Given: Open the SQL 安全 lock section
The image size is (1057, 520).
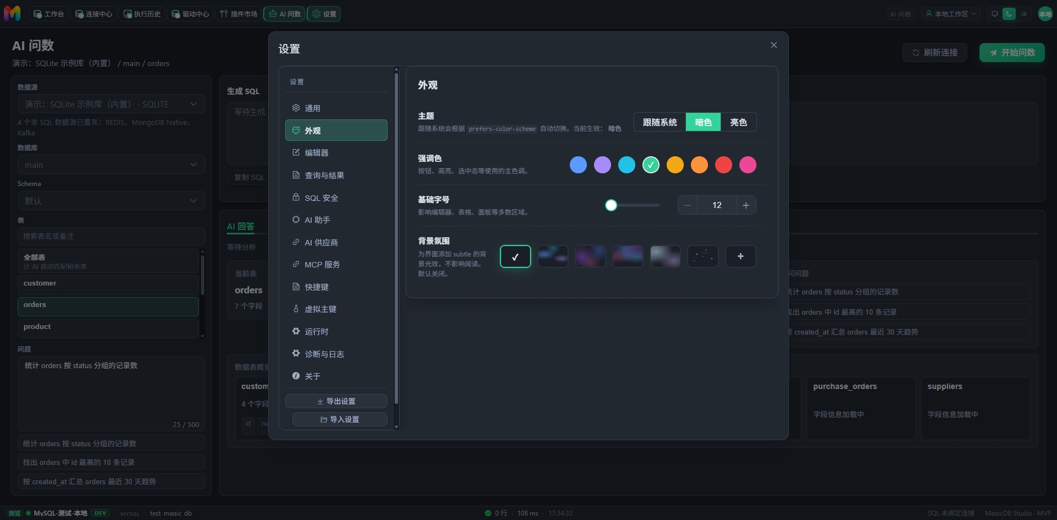Looking at the screenshot, I should [x=336, y=198].
